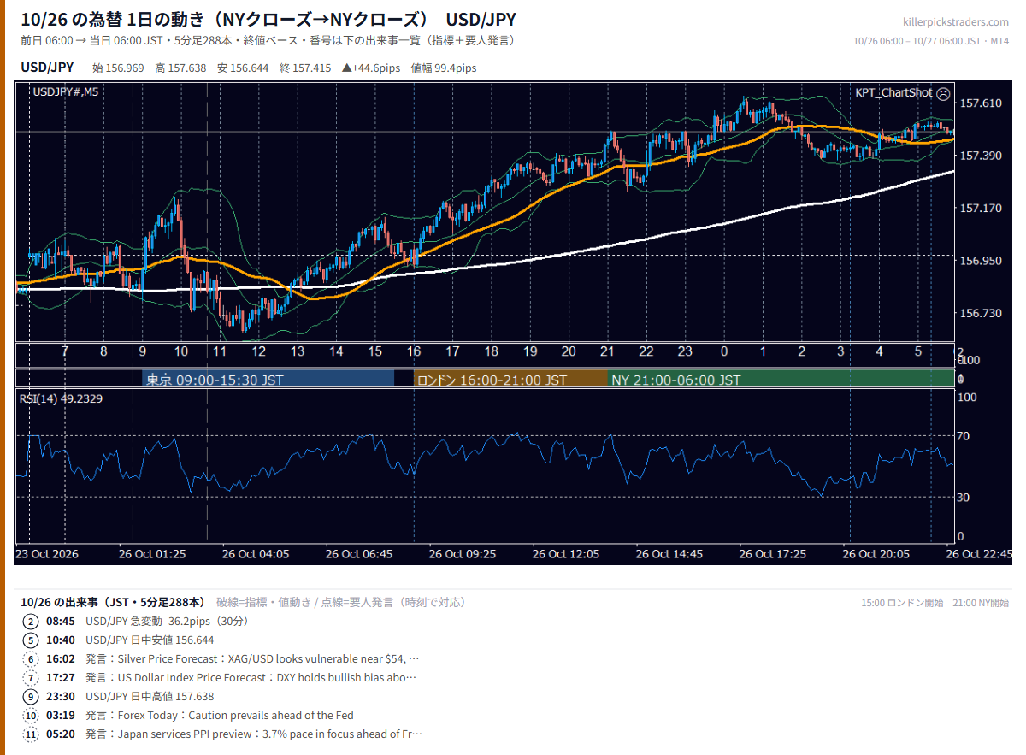1026x755 pixels.
Task: Click the 157.170 price axis label
Action: coord(981,208)
